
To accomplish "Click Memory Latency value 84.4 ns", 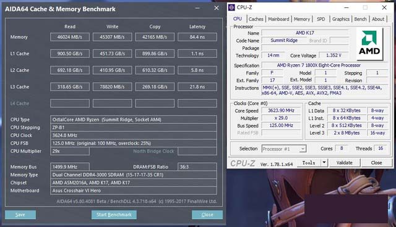I will coord(197,37).
